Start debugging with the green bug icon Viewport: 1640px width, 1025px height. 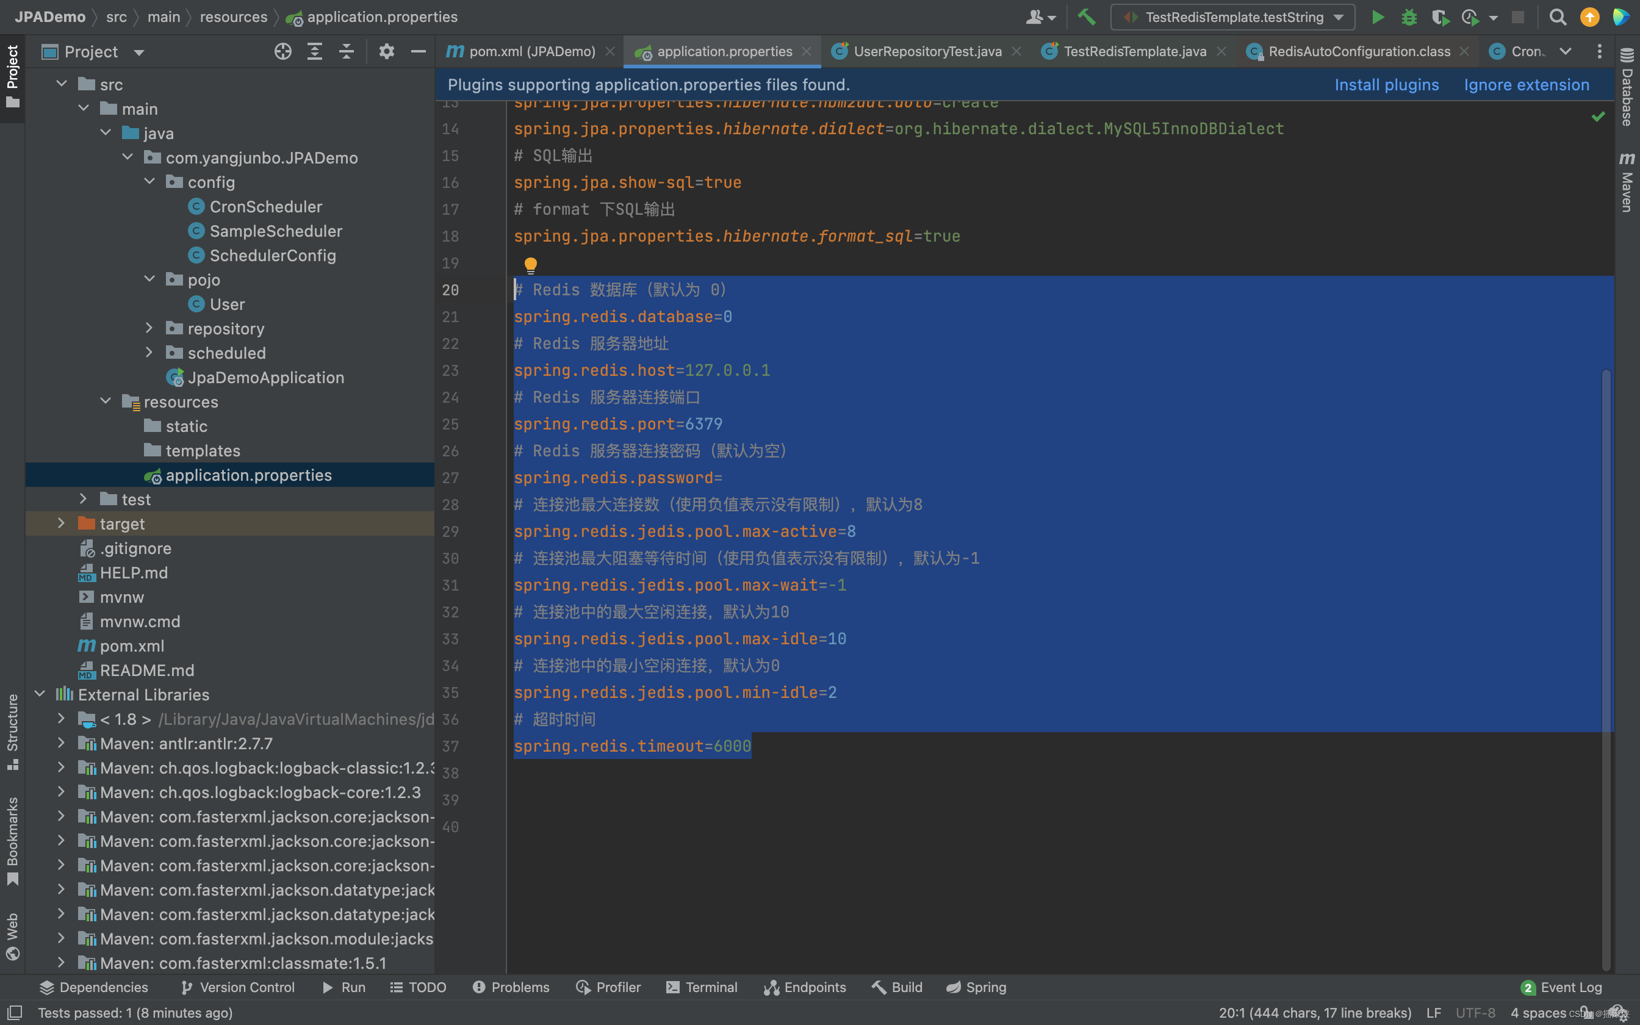(x=1409, y=17)
